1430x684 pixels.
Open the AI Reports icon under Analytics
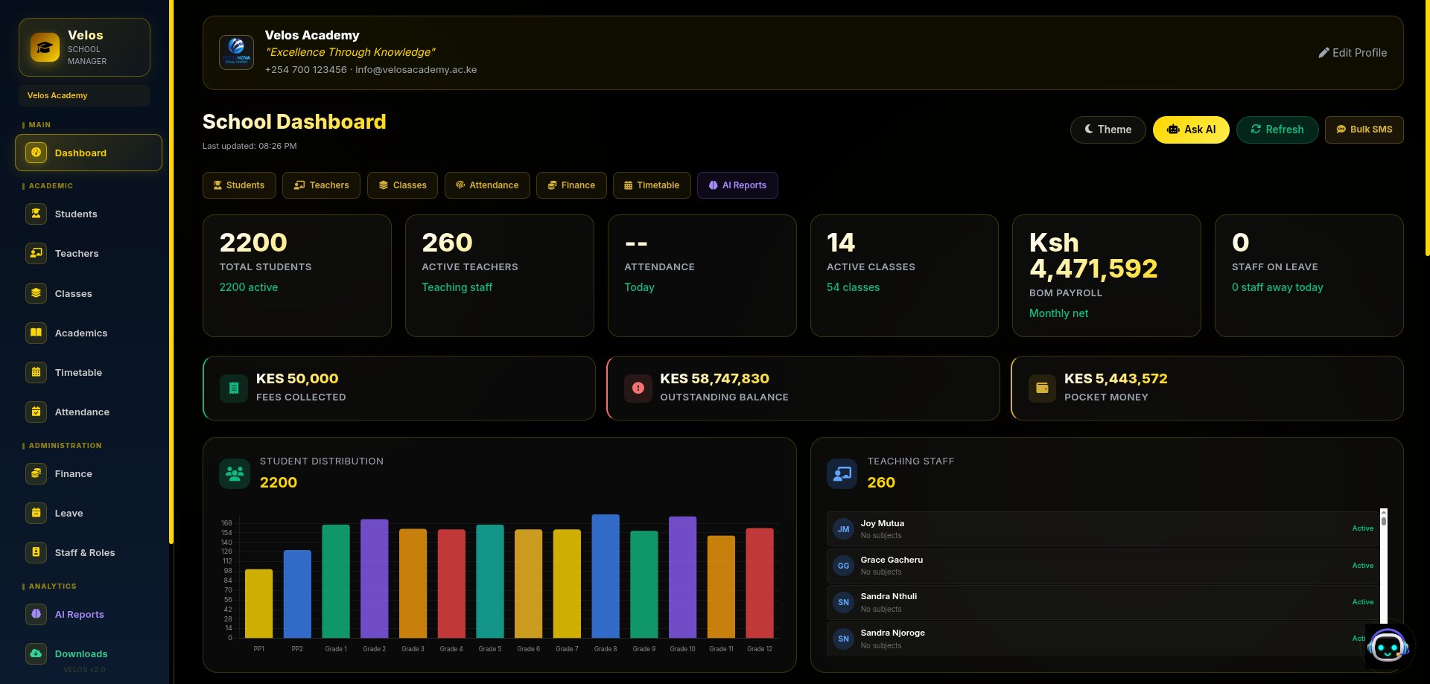[x=36, y=614]
